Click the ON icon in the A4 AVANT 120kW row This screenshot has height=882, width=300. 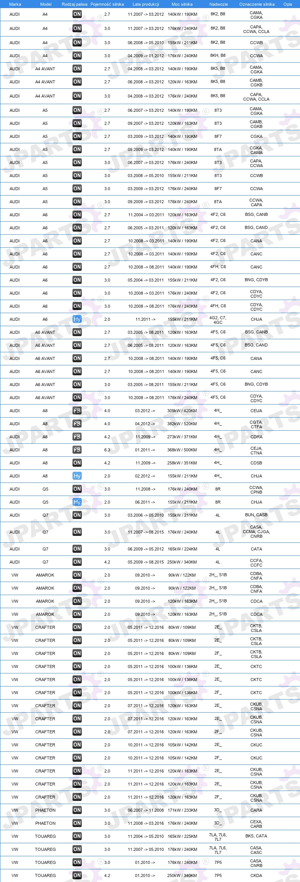(x=77, y=82)
